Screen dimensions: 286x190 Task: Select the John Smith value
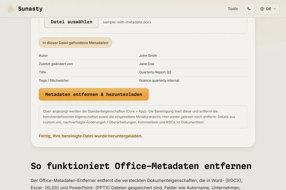coord(148,56)
